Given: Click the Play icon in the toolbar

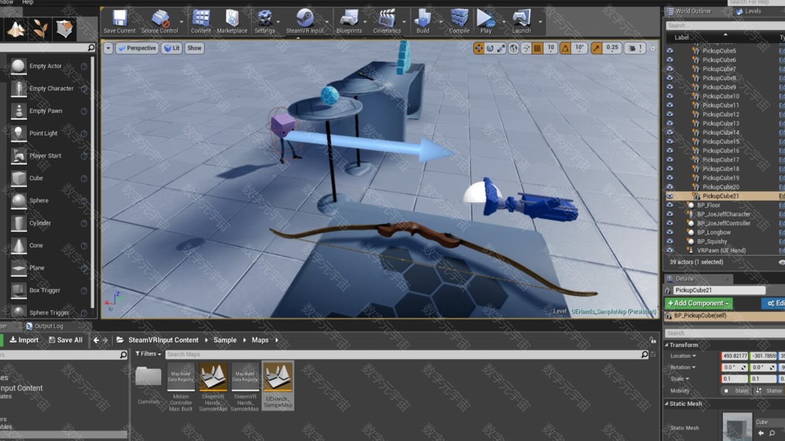Looking at the screenshot, I should pyautogui.click(x=486, y=21).
